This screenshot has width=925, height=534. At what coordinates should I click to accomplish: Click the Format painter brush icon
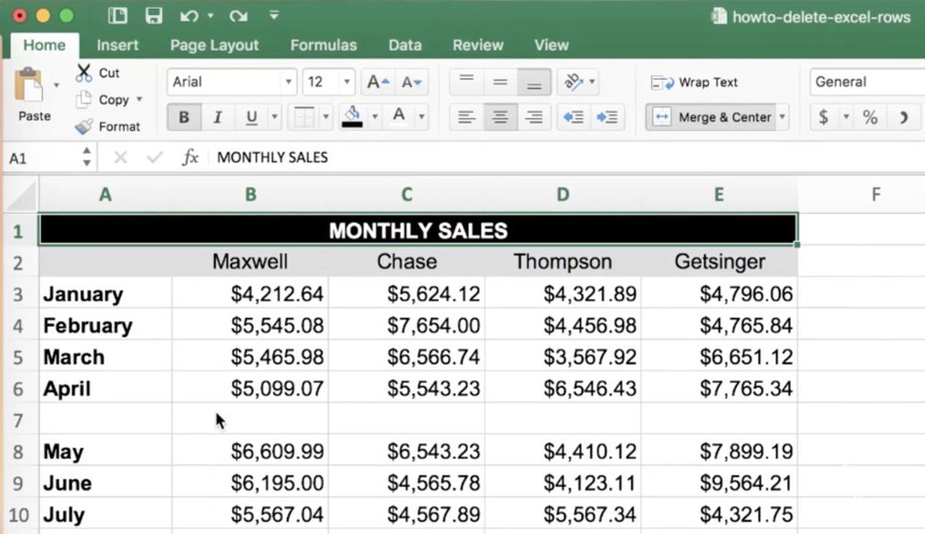tap(84, 126)
